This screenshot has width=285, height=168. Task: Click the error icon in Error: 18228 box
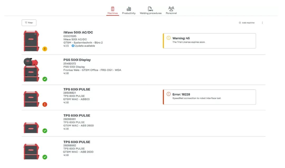pos(169,94)
